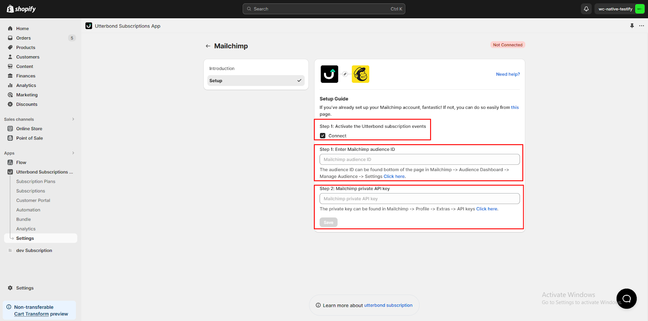Open the wc-native-testify account menu
The height and width of the screenshot is (321, 648).
click(620, 9)
